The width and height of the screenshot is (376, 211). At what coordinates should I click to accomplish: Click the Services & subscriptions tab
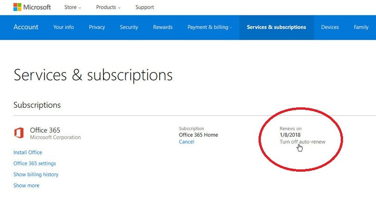click(276, 27)
